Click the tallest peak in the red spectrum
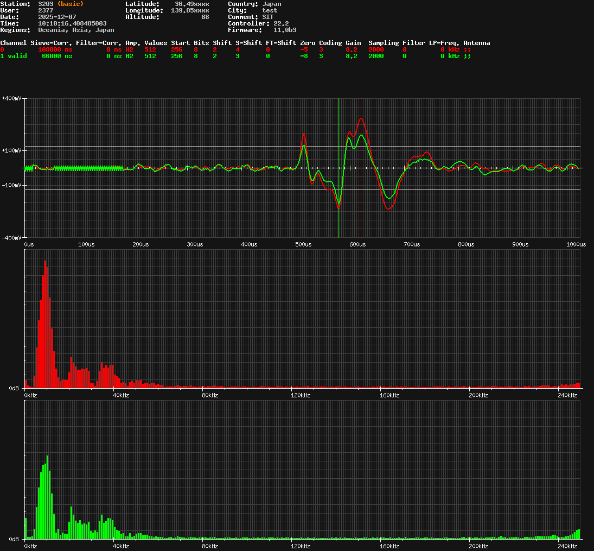Screen dimensions: 594x551 (x=45, y=262)
